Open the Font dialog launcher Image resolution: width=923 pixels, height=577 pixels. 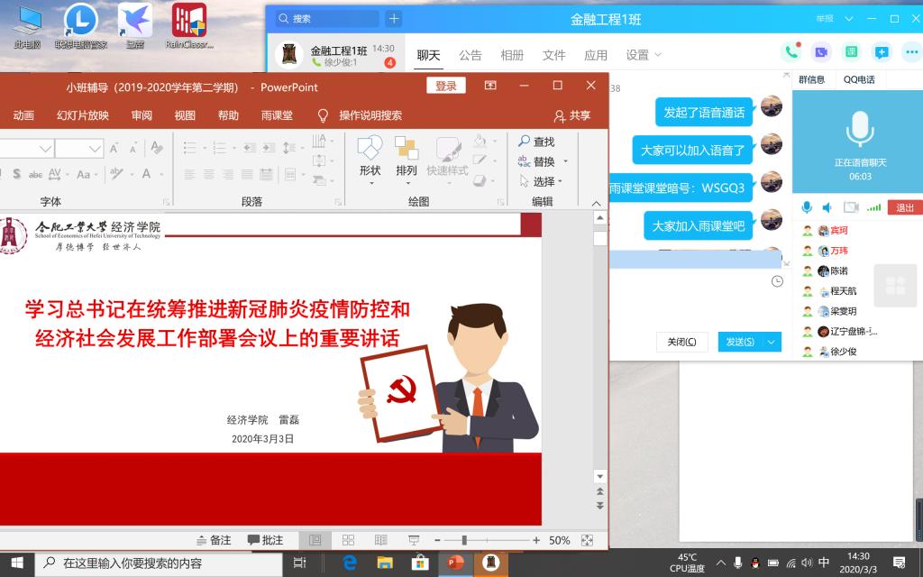point(167,202)
